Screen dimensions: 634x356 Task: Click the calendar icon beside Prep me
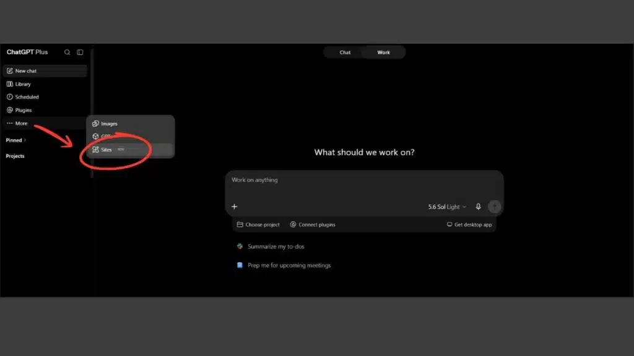pyautogui.click(x=240, y=265)
